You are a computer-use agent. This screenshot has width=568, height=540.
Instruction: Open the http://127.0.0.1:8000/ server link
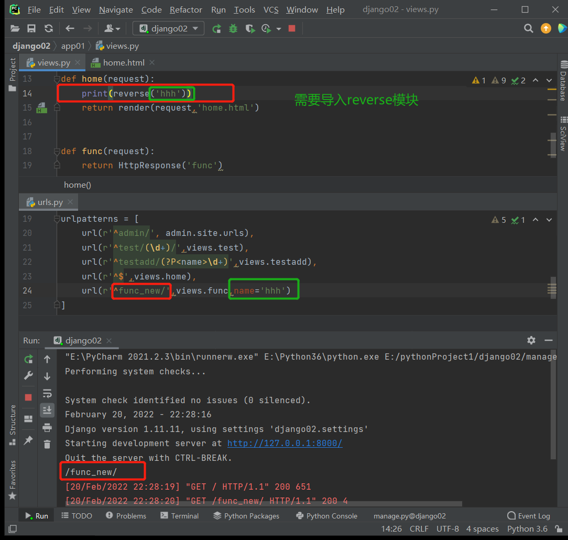(x=285, y=444)
